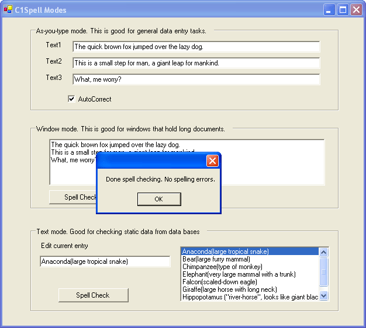Viewport: 366px width, 328px height.
Task: Select the Hippopotamus list entry
Action: point(250,297)
